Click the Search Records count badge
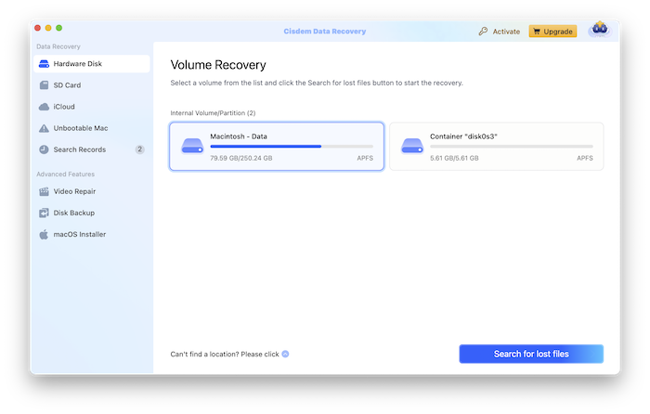 click(139, 149)
